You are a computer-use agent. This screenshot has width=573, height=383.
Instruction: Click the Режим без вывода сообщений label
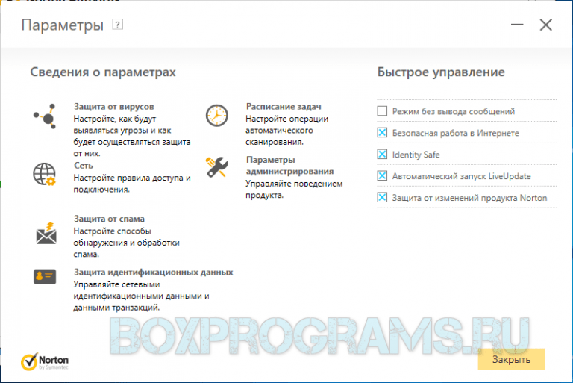(453, 111)
